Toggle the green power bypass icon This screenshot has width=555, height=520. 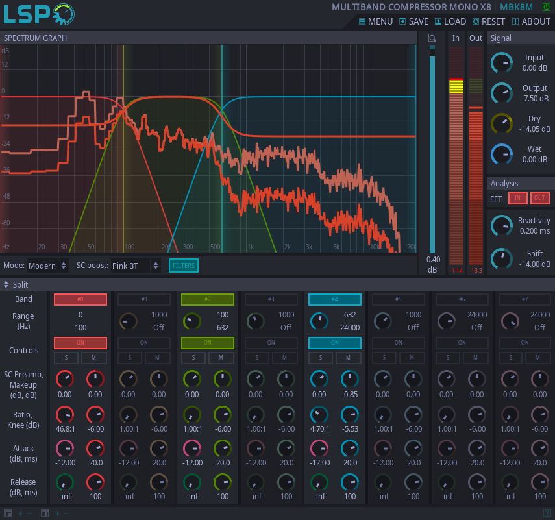pyautogui.click(x=546, y=6)
